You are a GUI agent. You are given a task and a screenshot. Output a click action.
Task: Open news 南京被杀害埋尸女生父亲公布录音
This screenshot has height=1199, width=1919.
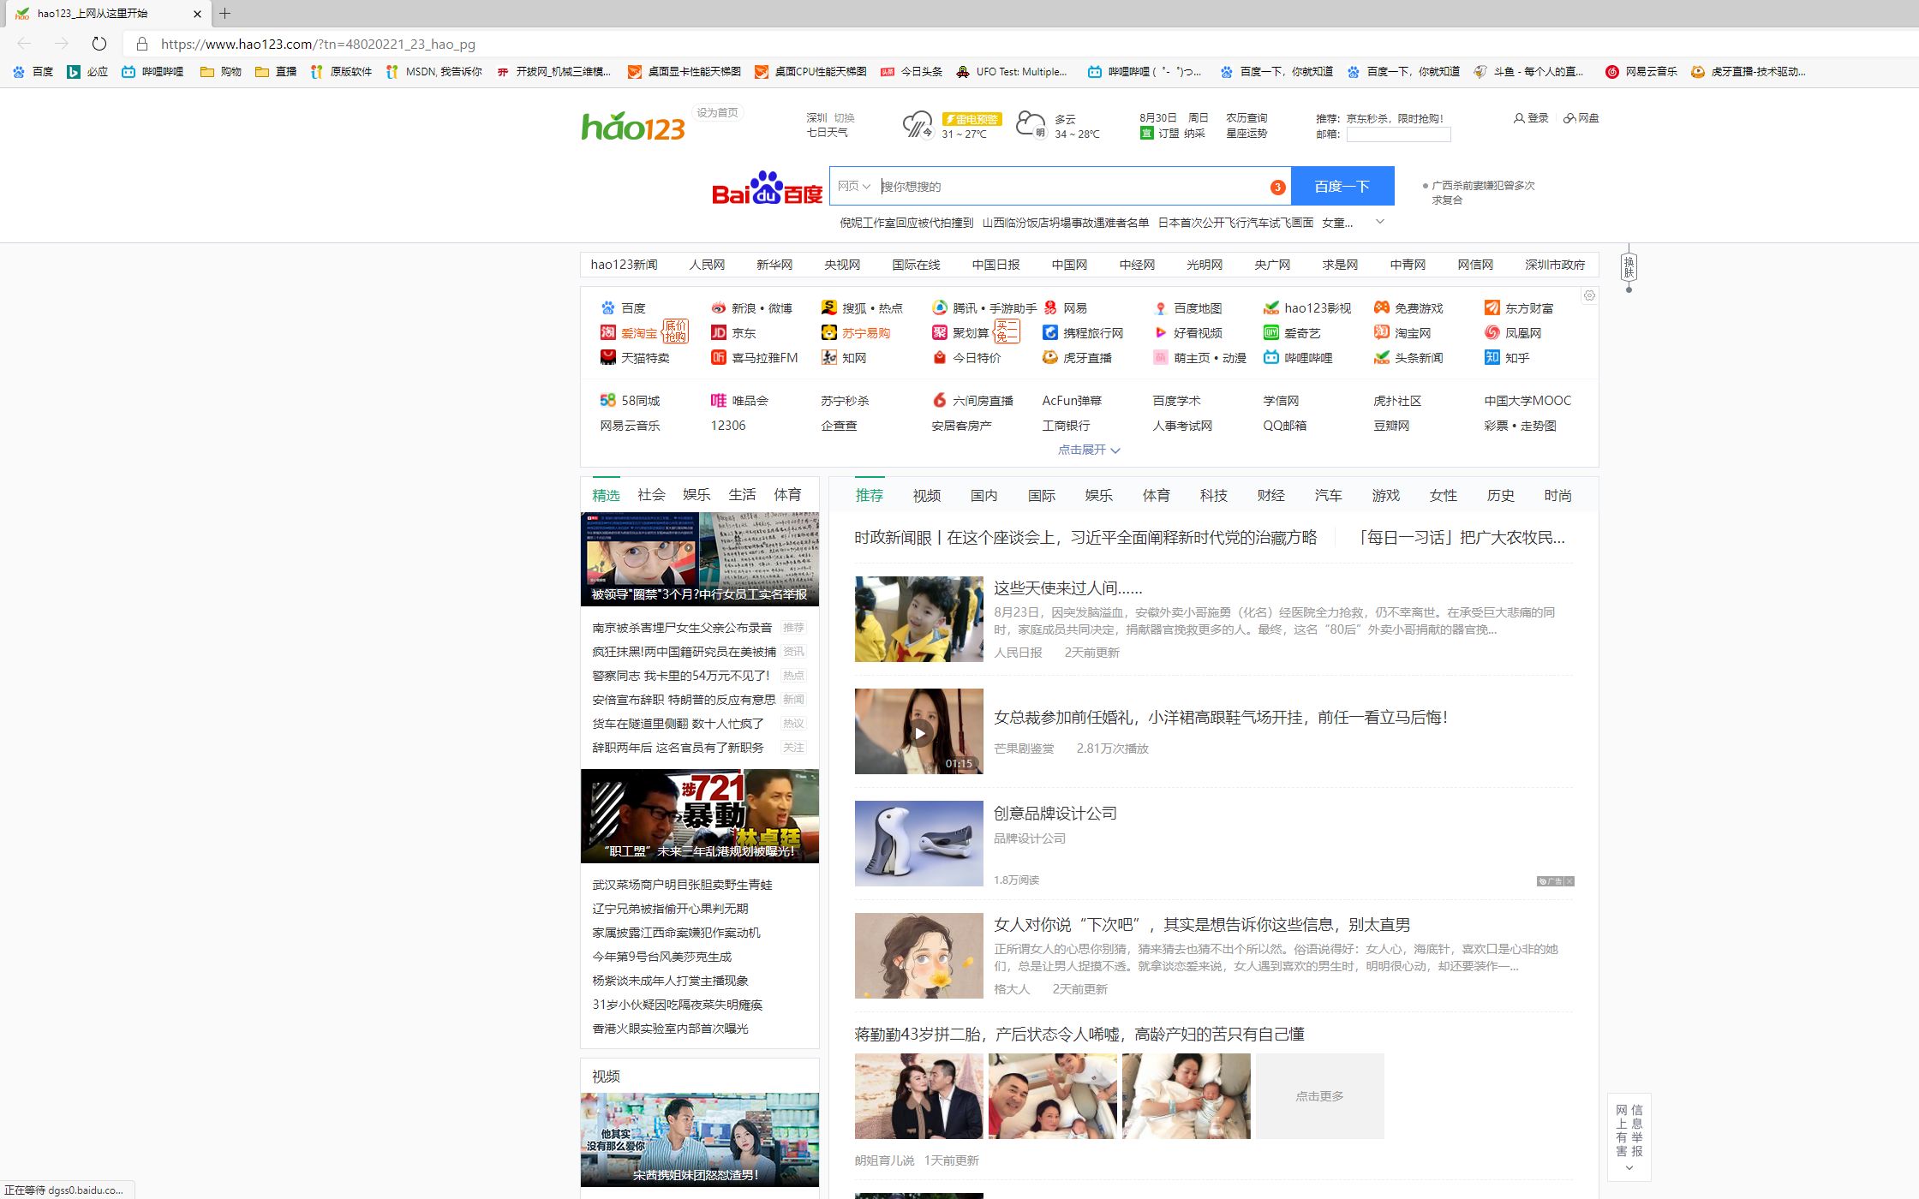point(682,628)
